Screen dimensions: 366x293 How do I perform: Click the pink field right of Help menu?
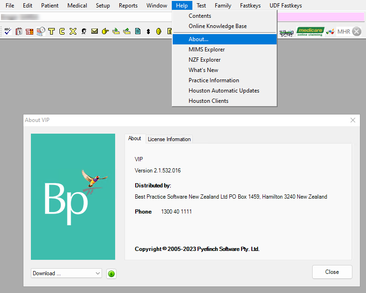[x=321, y=17]
